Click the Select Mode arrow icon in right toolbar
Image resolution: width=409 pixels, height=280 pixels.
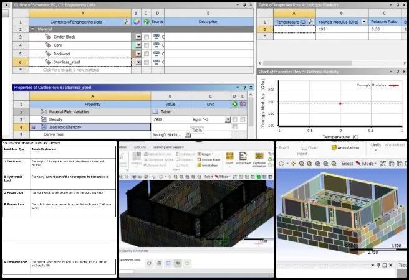tap(358, 164)
